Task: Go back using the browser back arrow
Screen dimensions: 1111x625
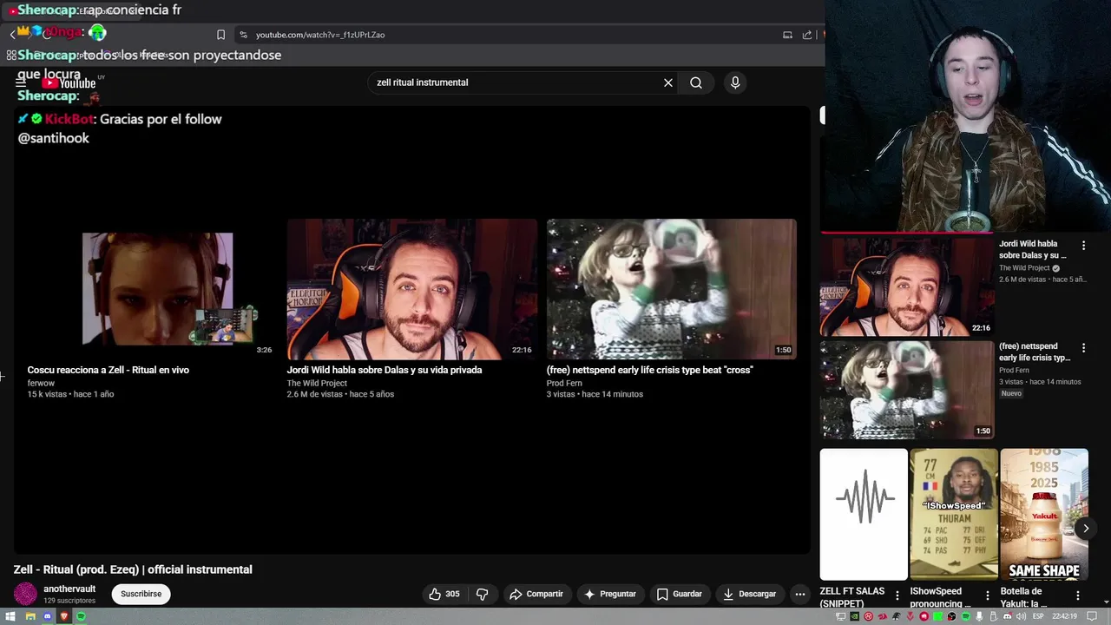Action: pyautogui.click(x=12, y=35)
